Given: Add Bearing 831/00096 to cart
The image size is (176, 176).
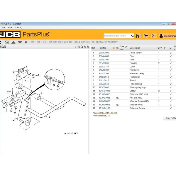Looking at the screenshot, I should pos(171,63).
